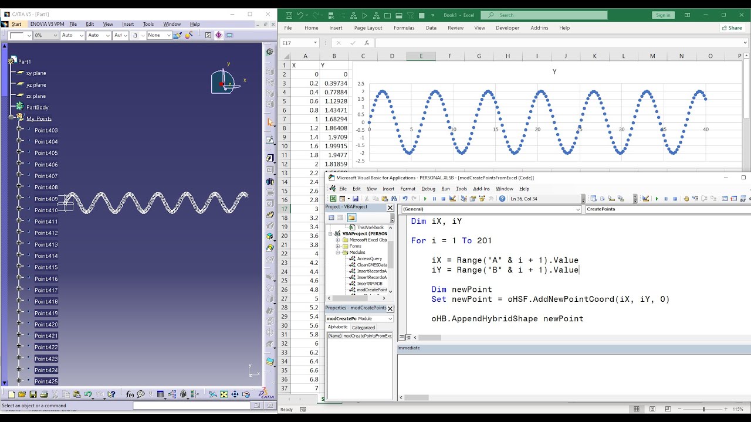
Task: Click Excel Undo icon in quick access
Action: (300, 15)
